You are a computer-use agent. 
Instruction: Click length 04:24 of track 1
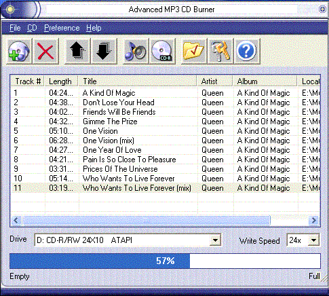point(61,93)
